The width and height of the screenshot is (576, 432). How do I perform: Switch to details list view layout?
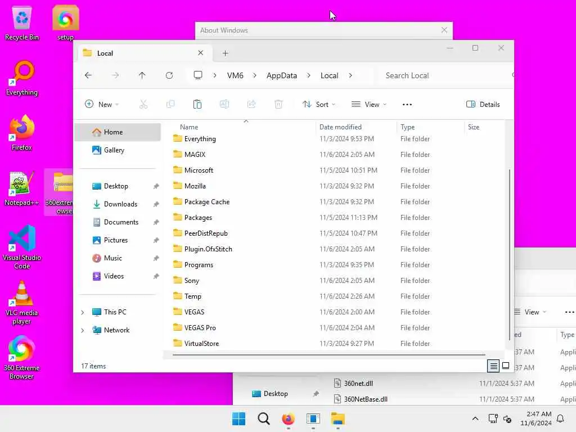pyautogui.click(x=493, y=366)
